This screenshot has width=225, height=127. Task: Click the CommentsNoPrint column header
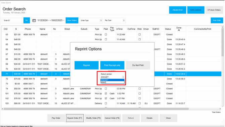pos(203,29)
